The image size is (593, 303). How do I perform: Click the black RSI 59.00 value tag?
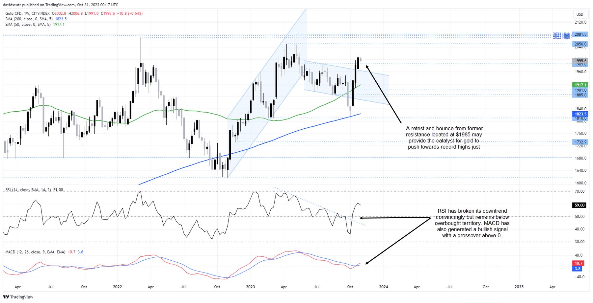(580, 205)
